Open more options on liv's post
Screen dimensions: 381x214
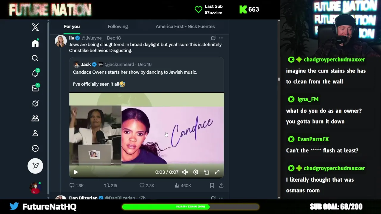pyautogui.click(x=221, y=38)
